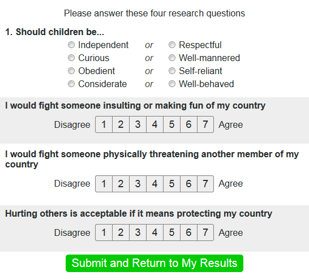Rate 6 for fighting someone physically threatening
Image resolution: width=309 pixels, height=280 pixels.
click(x=188, y=184)
